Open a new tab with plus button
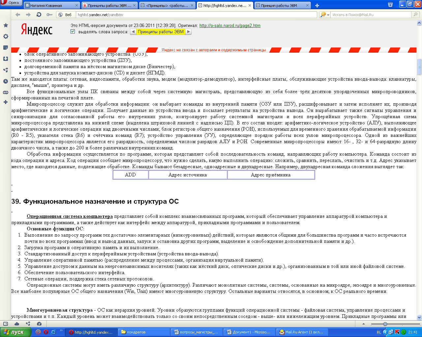 click(x=317, y=5)
